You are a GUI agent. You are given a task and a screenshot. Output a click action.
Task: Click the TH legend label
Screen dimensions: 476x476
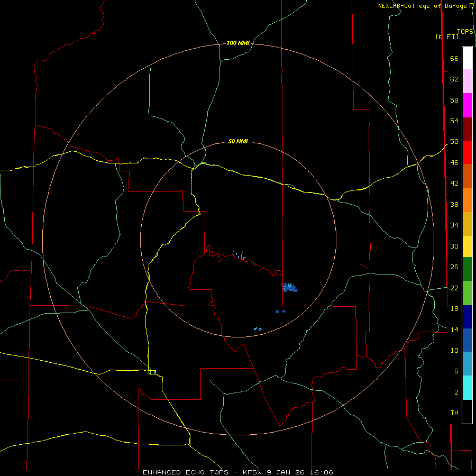(x=454, y=413)
